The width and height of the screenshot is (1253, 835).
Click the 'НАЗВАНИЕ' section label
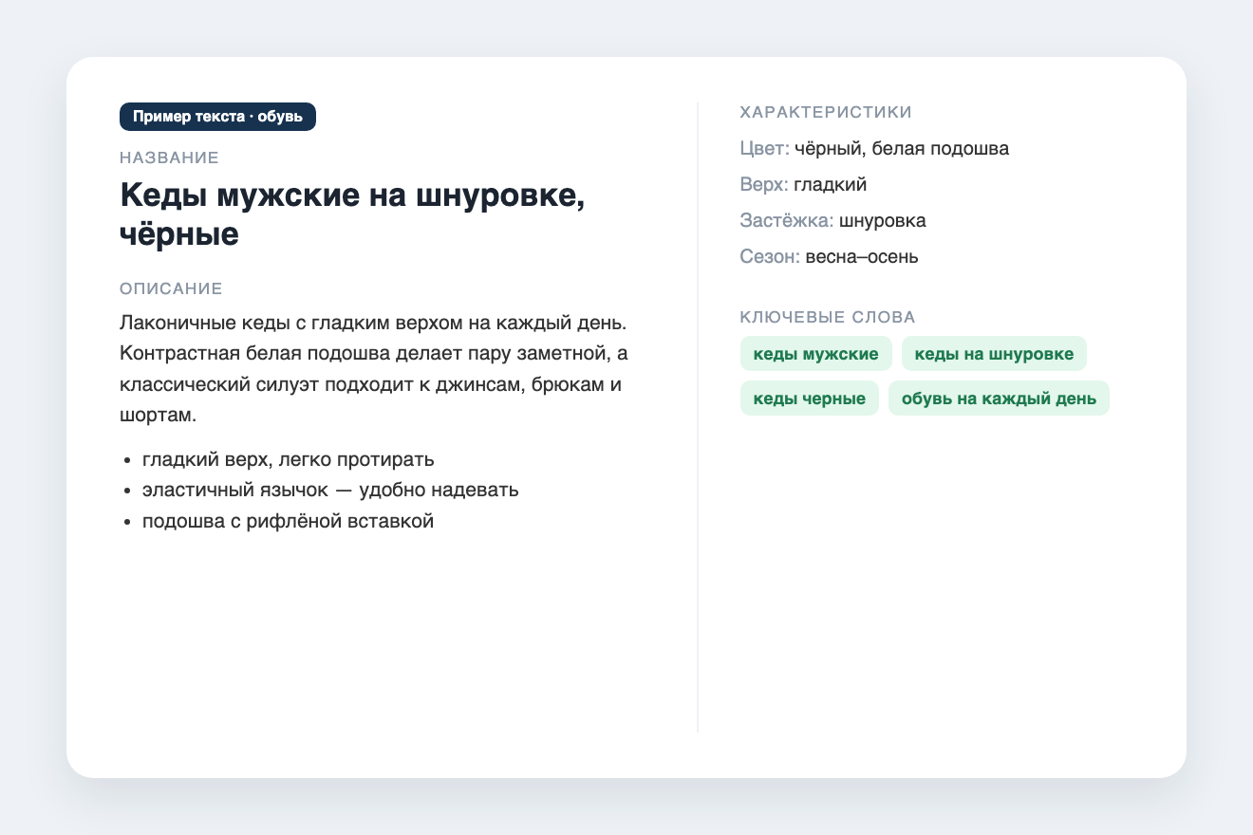tap(170, 158)
